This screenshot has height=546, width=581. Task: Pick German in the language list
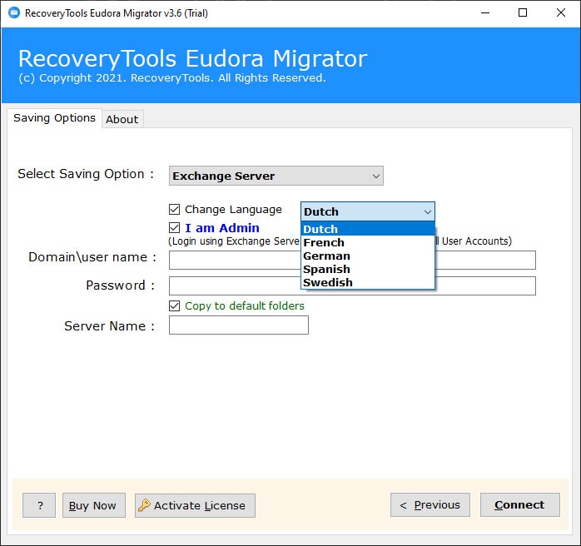click(x=368, y=256)
